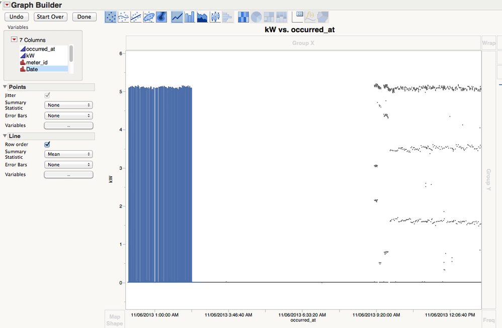Image resolution: width=502 pixels, height=328 pixels.
Task: Open Points Error Bars dropdown
Action: tap(68, 116)
